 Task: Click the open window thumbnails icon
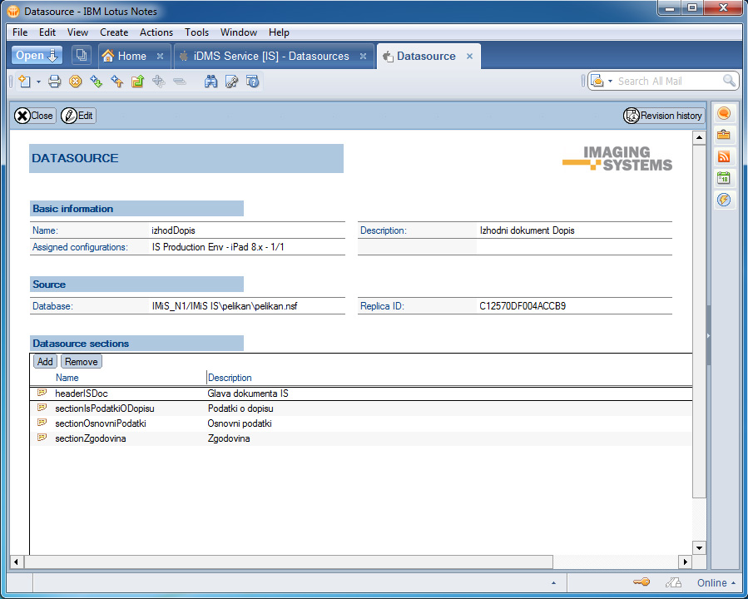pos(82,55)
